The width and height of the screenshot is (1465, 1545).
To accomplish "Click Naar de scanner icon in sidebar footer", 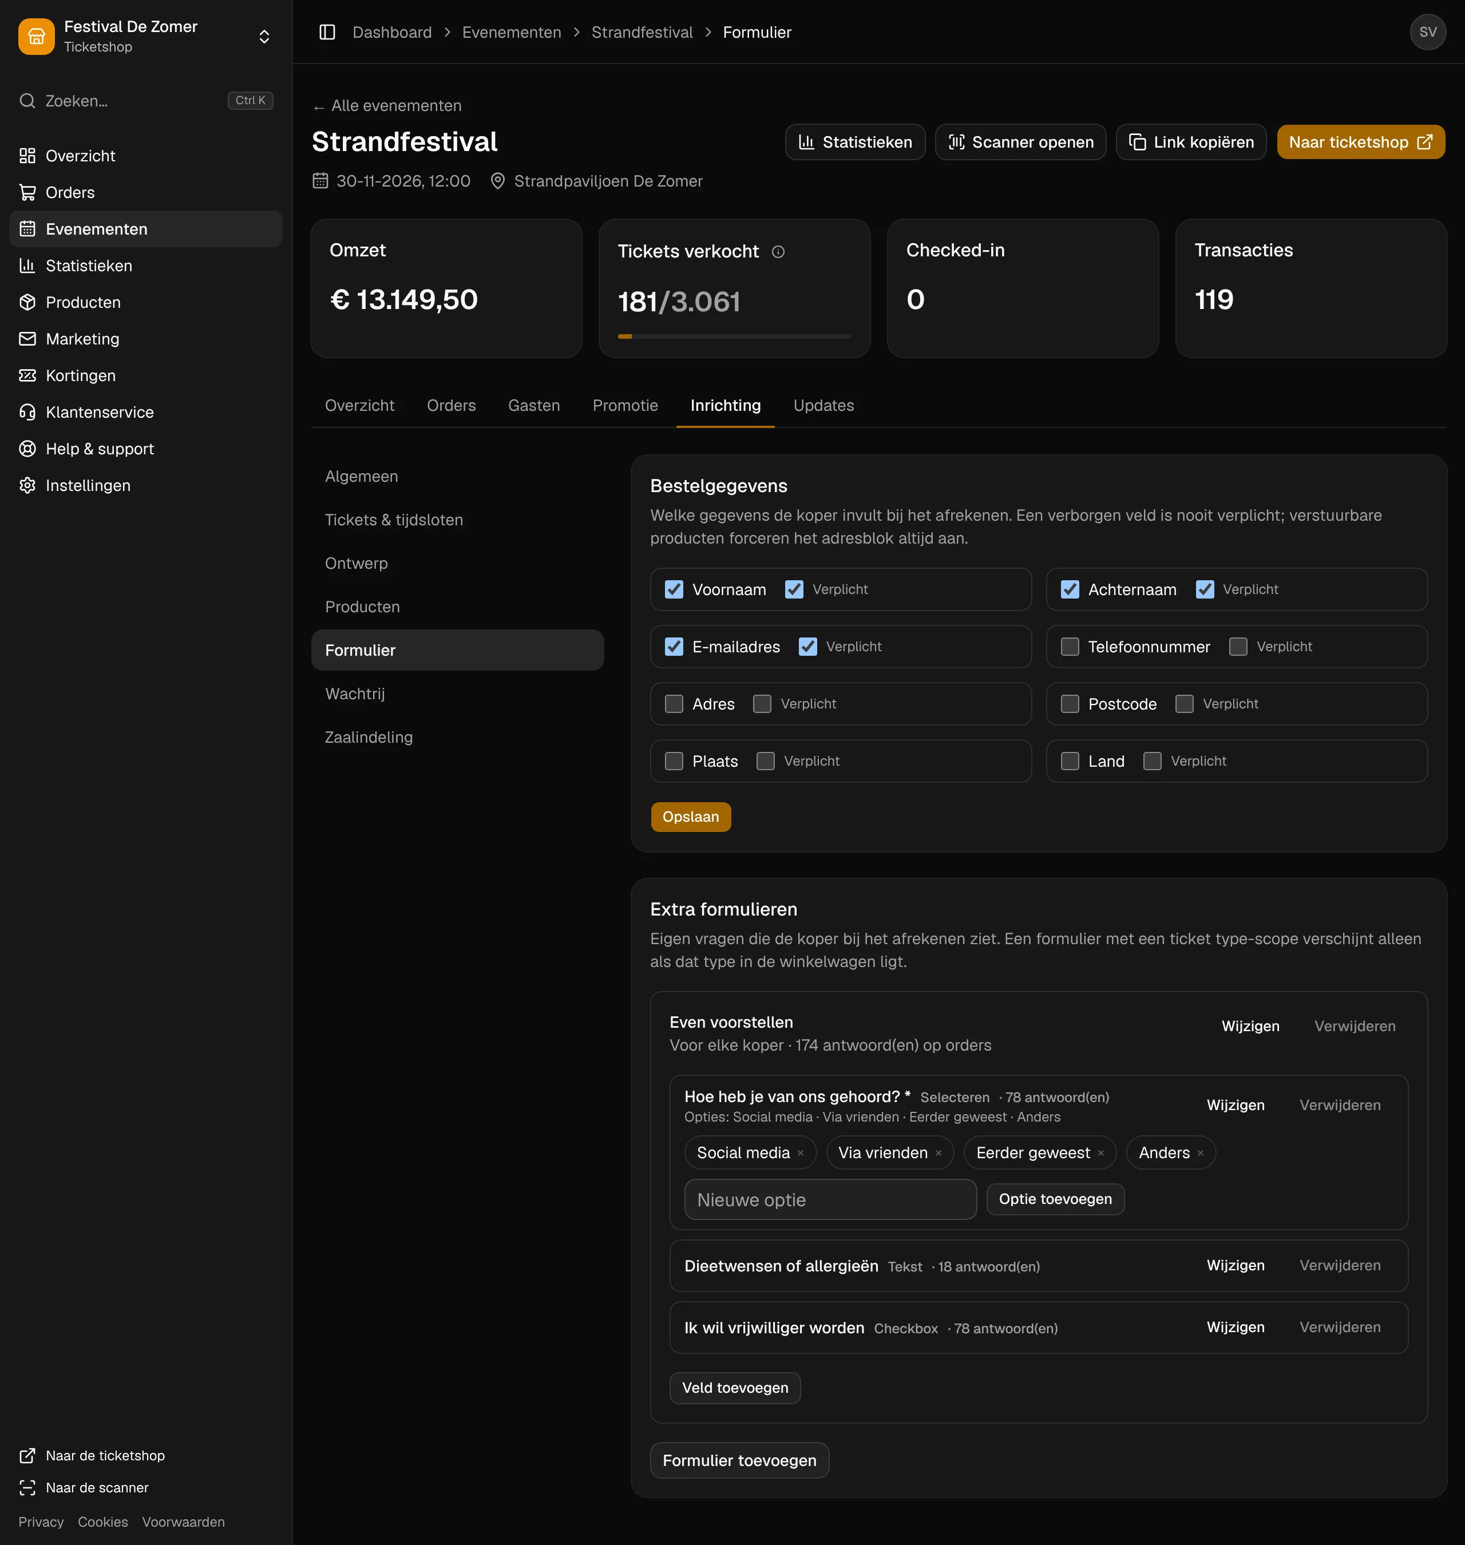I will 27,1487.
